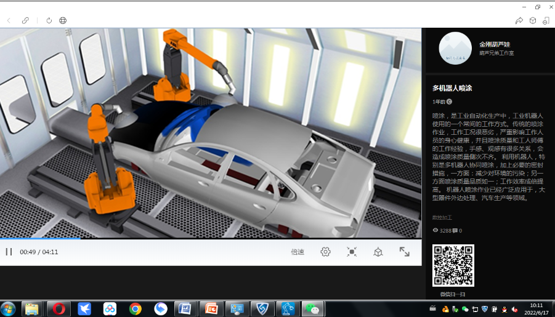Viewport: 555px width, 317px height.
Task: Toggle fullscreen with the expand arrows
Action: click(x=404, y=252)
